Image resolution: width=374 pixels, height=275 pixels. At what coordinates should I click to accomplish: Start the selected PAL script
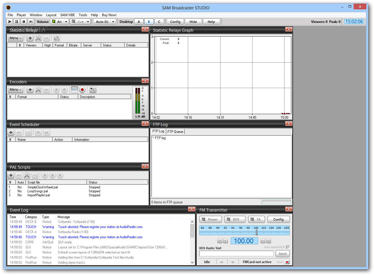pyautogui.click(x=45, y=175)
